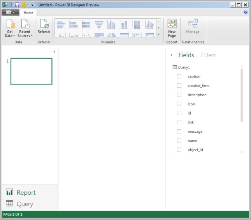Screen dimensions: 251x220
Task: Open the Quick Access Toolbar customize dropdown
Action: [x=32, y=5]
